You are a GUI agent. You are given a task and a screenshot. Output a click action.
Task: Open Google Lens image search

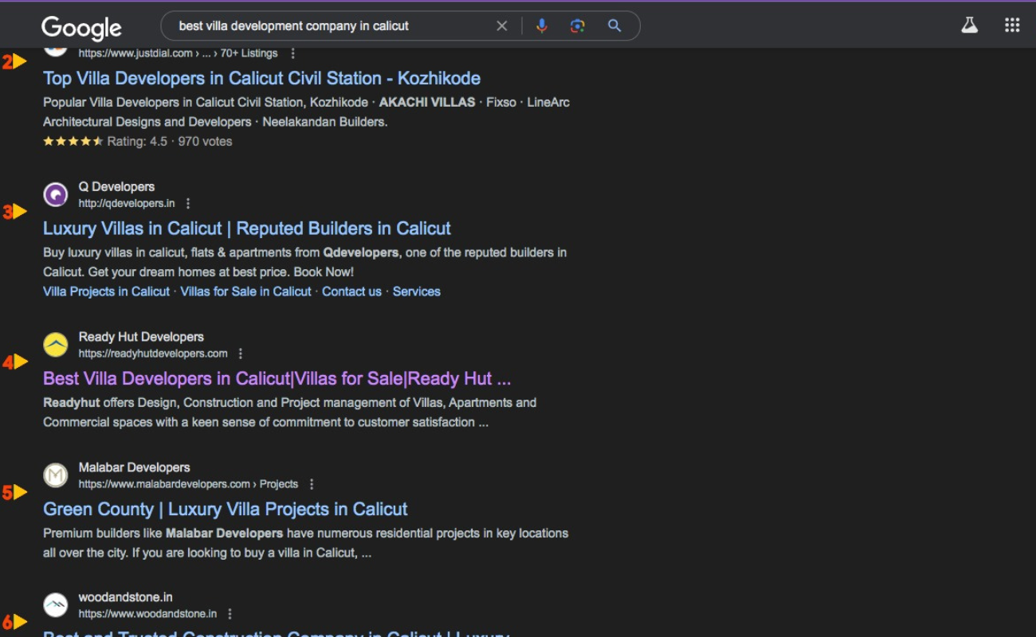(x=578, y=25)
